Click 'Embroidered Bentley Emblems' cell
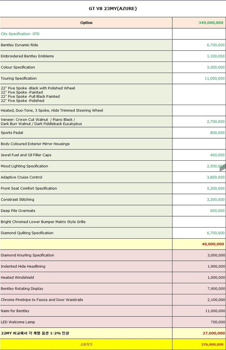Viewport: 226px width, 350px height. pos(86,56)
